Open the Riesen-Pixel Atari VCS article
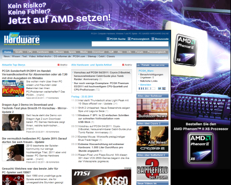 [x=104, y=158]
